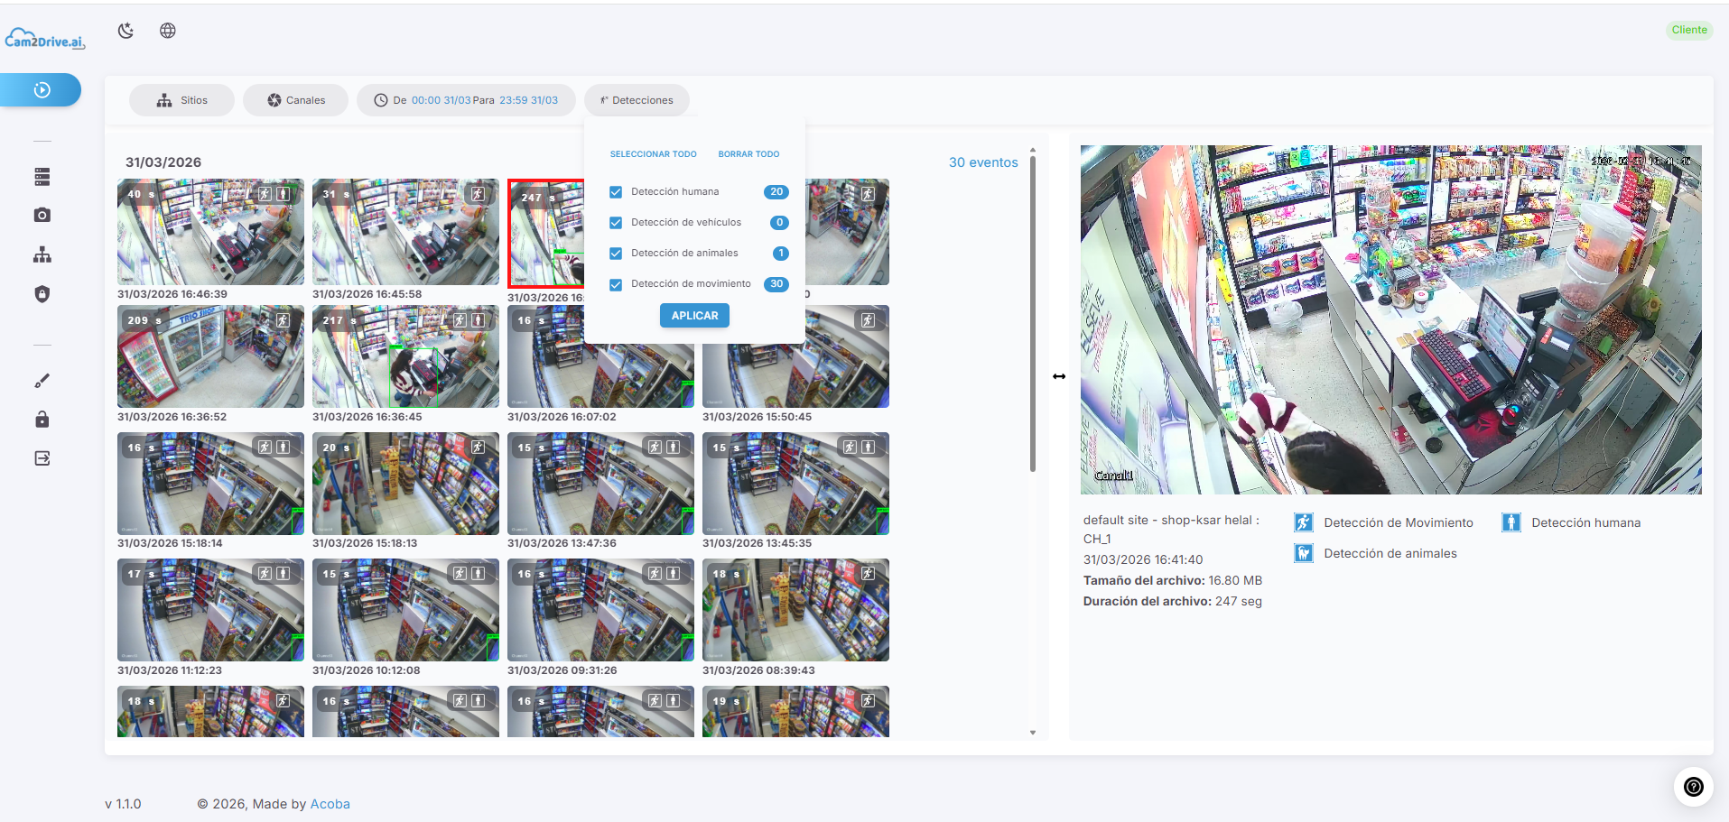Viewport: 1729px width, 822px height.
Task: Open the Acoba link in footer
Action: (x=330, y=804)
